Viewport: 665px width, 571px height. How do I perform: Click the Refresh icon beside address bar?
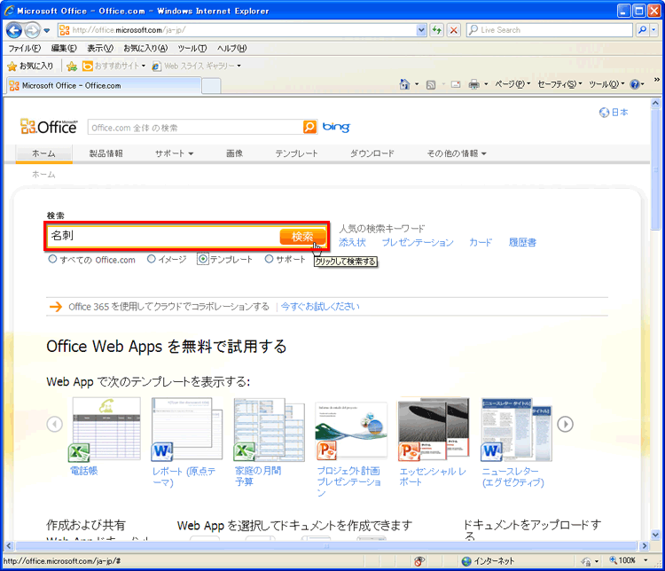point(437,30)
